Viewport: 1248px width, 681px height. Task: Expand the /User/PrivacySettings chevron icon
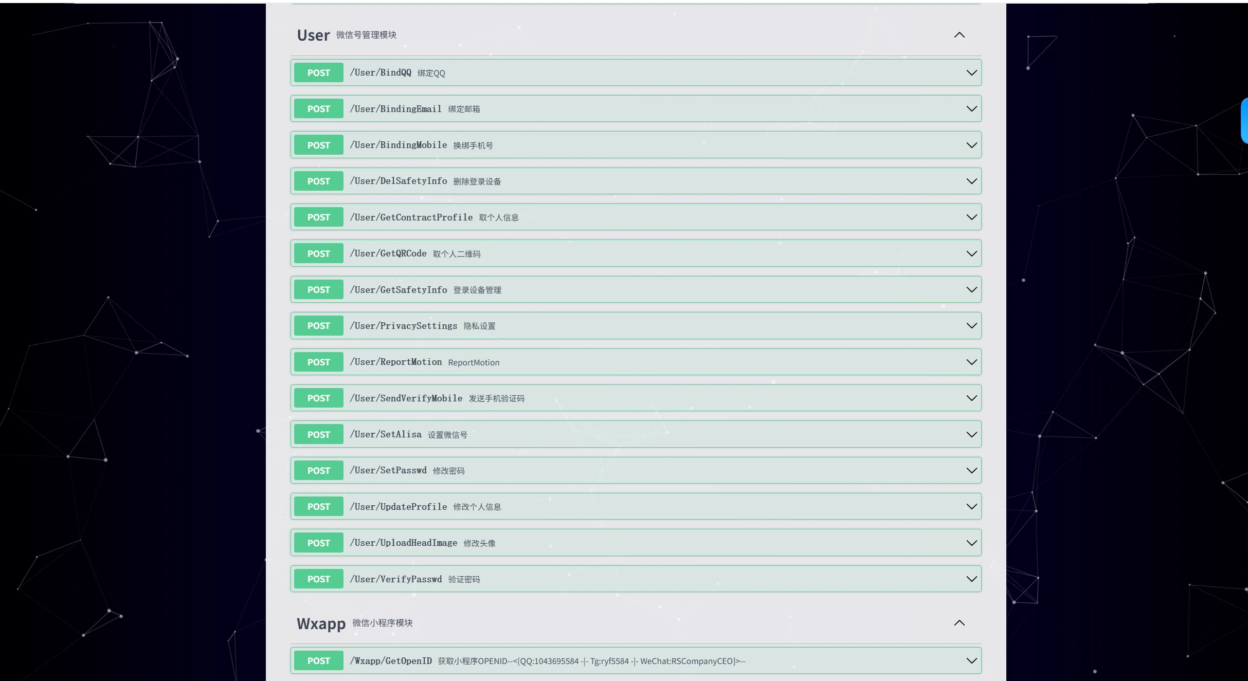(971, 326)
